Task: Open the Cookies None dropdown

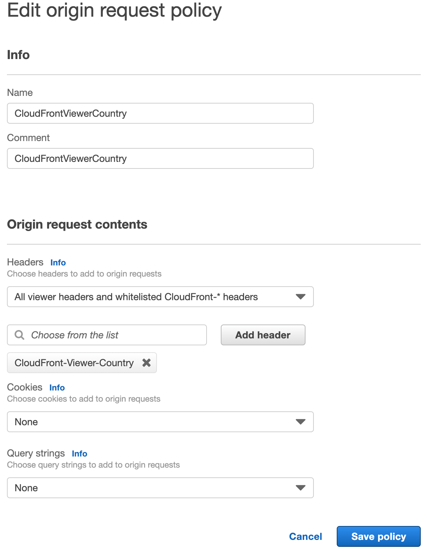Action: [160, 422]
